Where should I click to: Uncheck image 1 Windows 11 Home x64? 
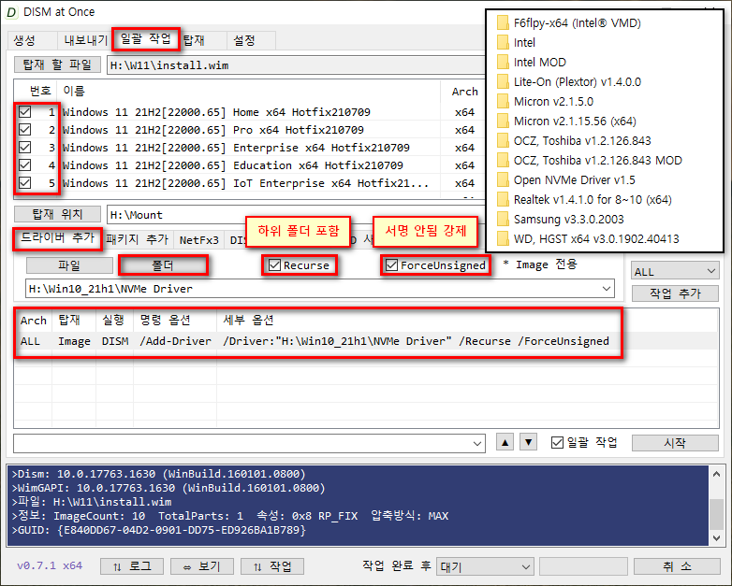click(24, 112)
